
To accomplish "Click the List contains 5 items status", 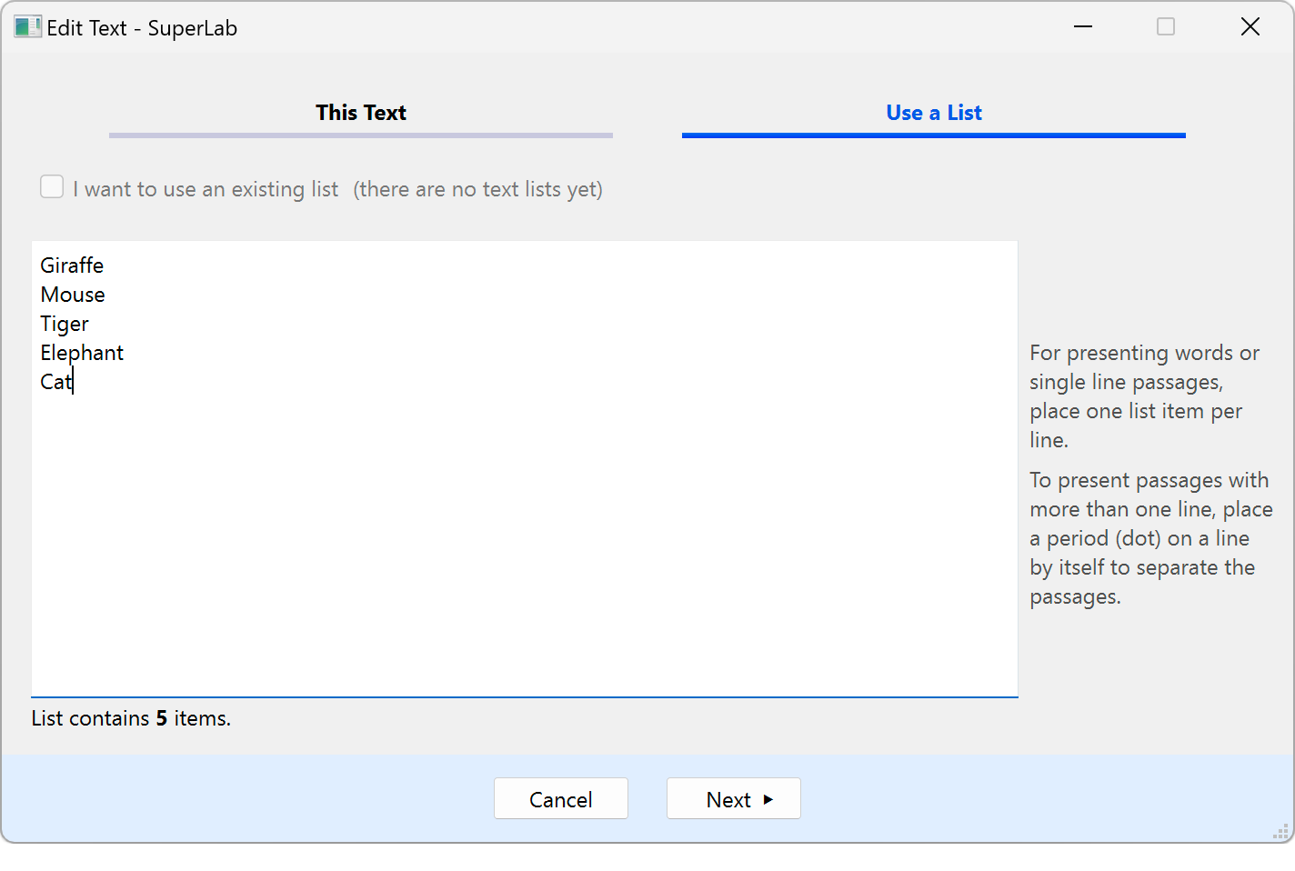I will pos(131,718).
